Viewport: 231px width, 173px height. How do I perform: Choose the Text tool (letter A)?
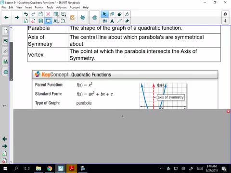(112, 21)
